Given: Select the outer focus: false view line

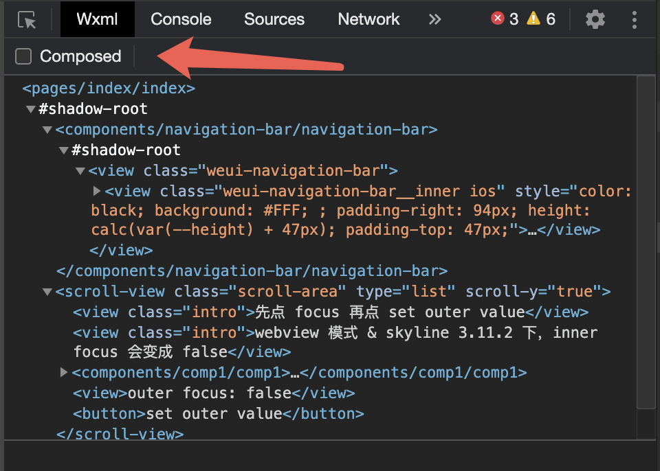Looking at the screenshot, I should click(214, 393).
